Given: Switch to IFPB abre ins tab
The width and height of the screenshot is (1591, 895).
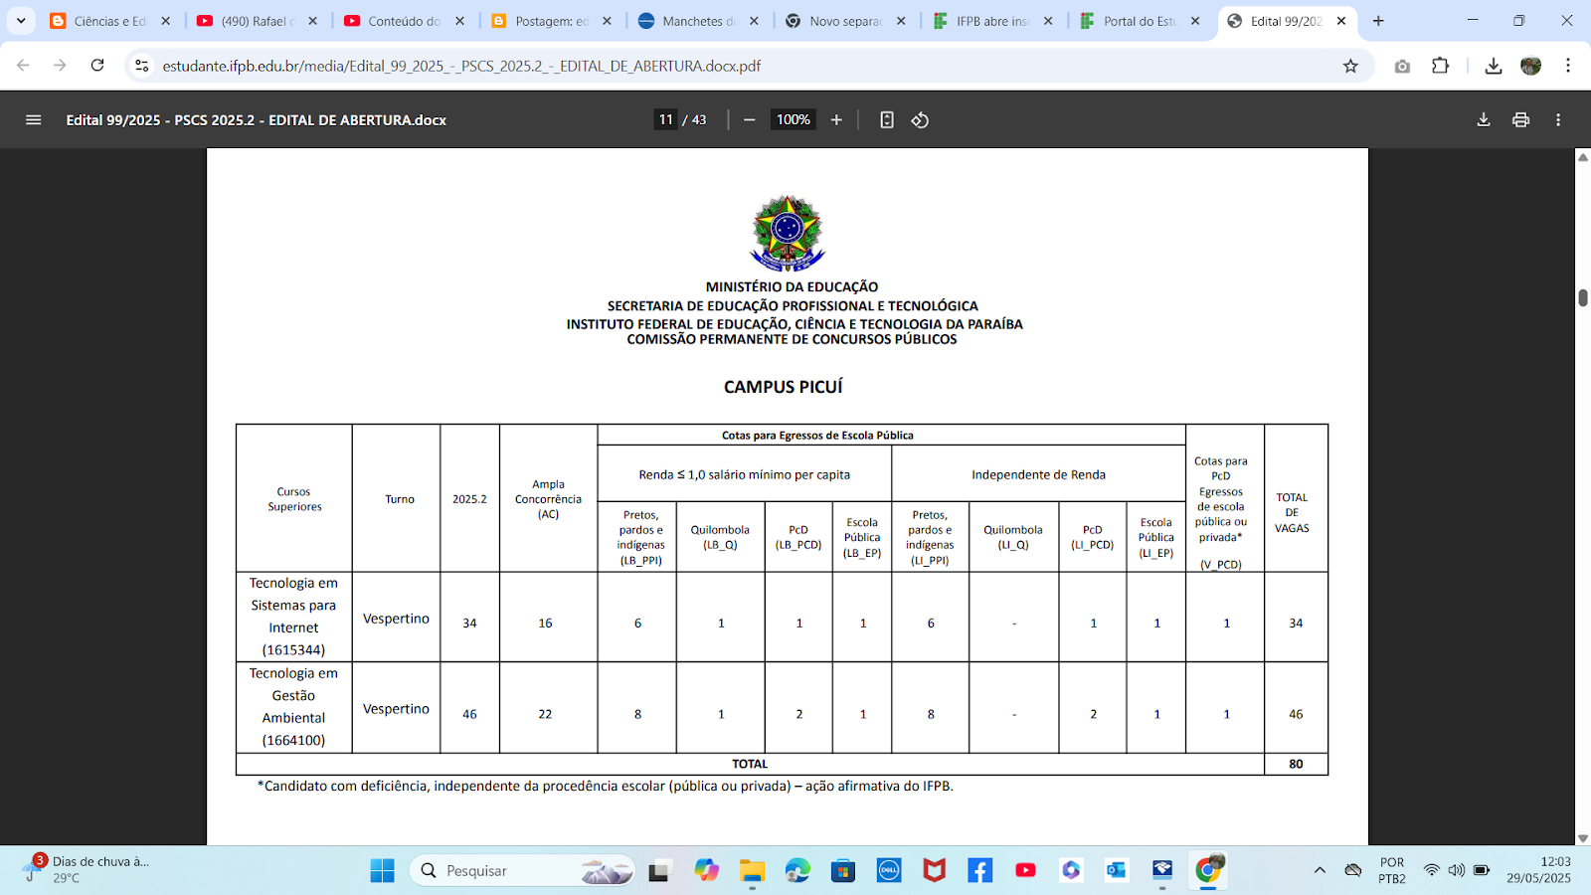Looking at the screenshot, I should [x=992, y=21].
